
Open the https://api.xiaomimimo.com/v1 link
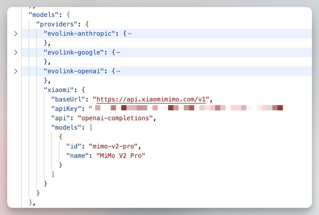151,100
